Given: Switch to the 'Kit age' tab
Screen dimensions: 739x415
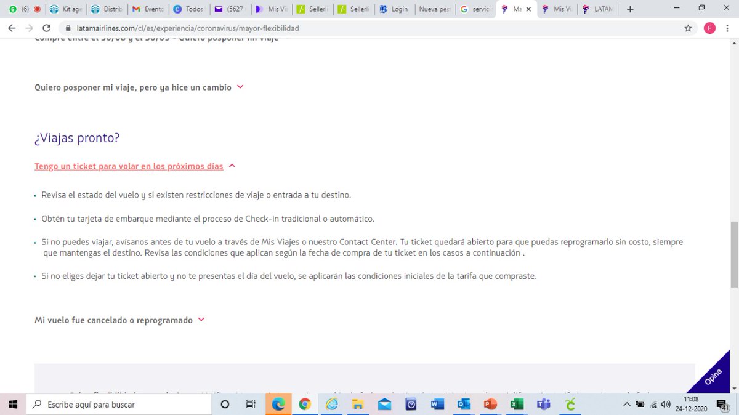Looking at the screenshot, I should pos(65,9).
